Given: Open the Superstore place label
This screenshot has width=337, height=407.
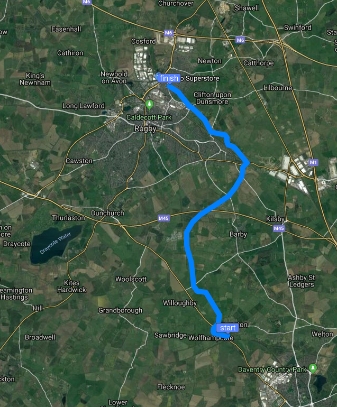Looking at the screenshot, I should tap(202, 78).
